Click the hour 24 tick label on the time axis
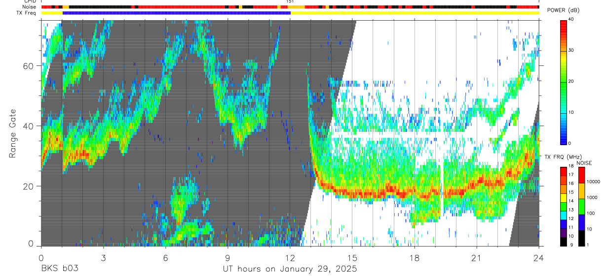This screenshot has width=606, height=279. coord(538,257)
